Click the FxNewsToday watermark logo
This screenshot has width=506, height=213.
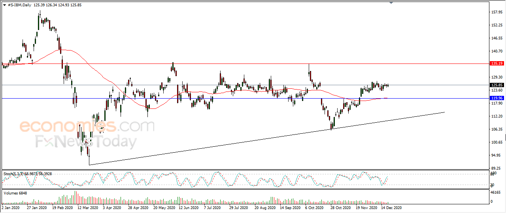(86, 142)
